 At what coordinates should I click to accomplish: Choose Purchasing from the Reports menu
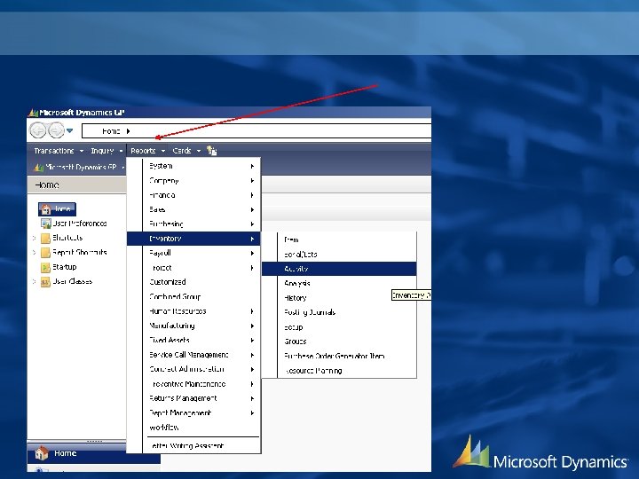tap(193, 224)
